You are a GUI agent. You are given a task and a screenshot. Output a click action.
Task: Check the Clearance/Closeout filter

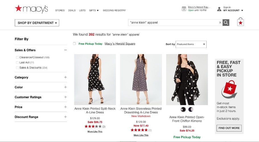click(x=17, y=58)
